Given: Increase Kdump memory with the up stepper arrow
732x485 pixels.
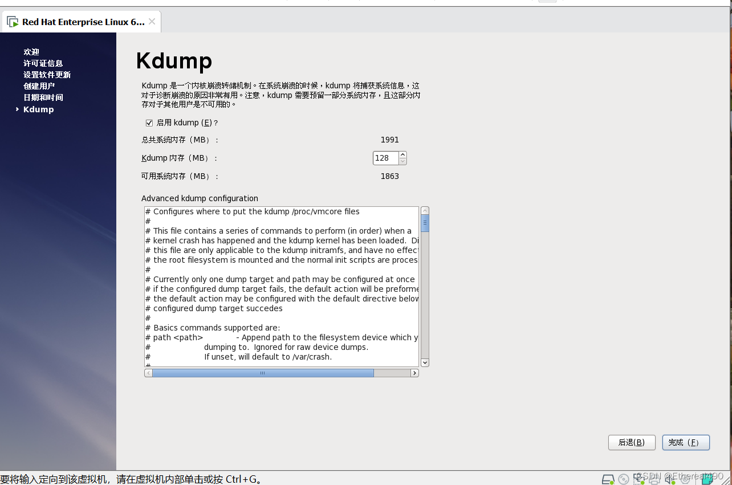Looking at the screenshot, I should 403,154.
